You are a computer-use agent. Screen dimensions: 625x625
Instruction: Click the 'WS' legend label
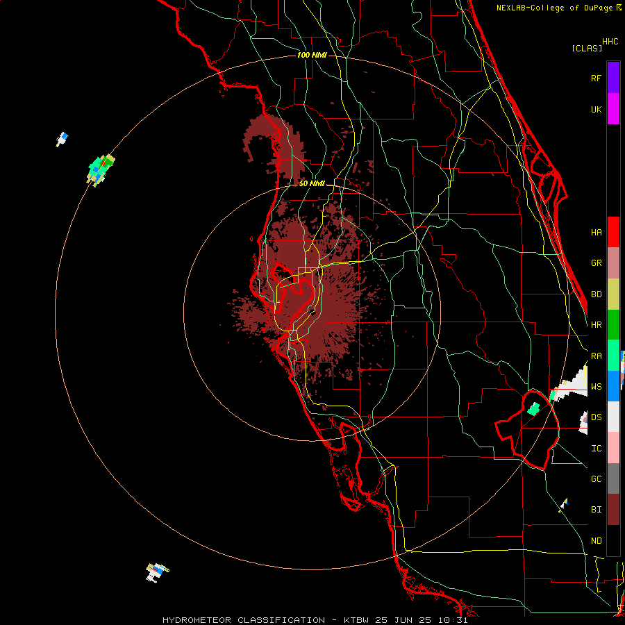596,387
